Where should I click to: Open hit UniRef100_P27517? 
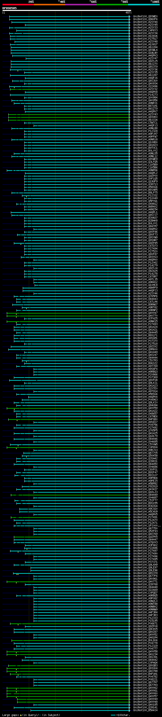pyautogui.click(x=145, y=39)
